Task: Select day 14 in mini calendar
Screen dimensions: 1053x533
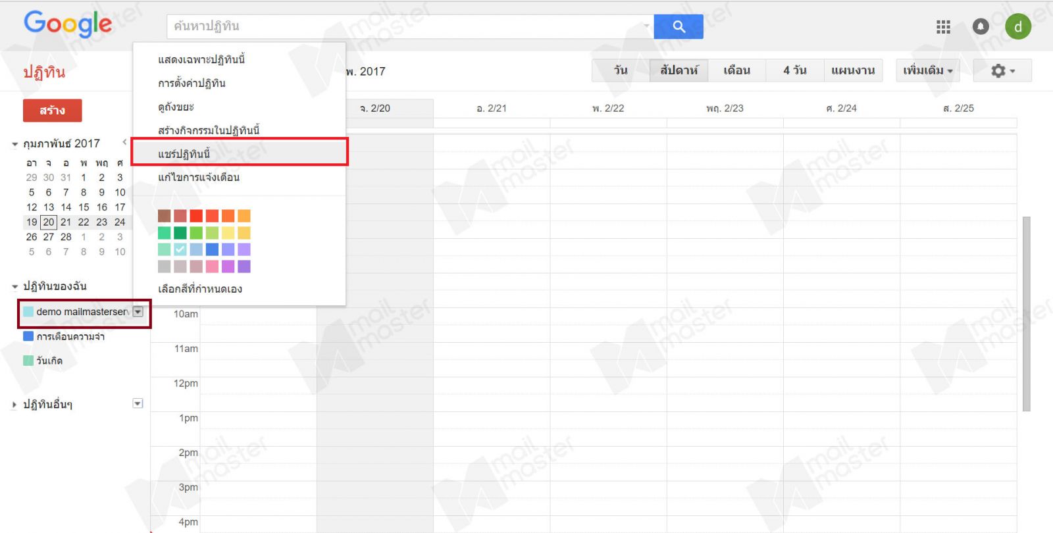Action: coord(66,207)
